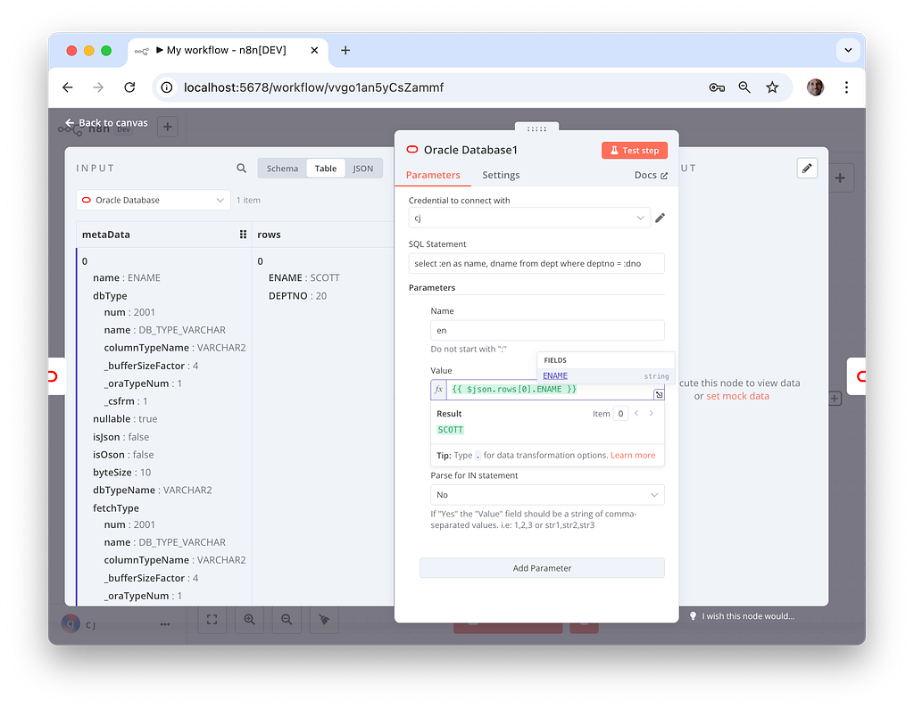Click the address bar URL

[313, 87]
